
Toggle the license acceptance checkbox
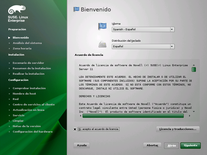coord(75,129)
